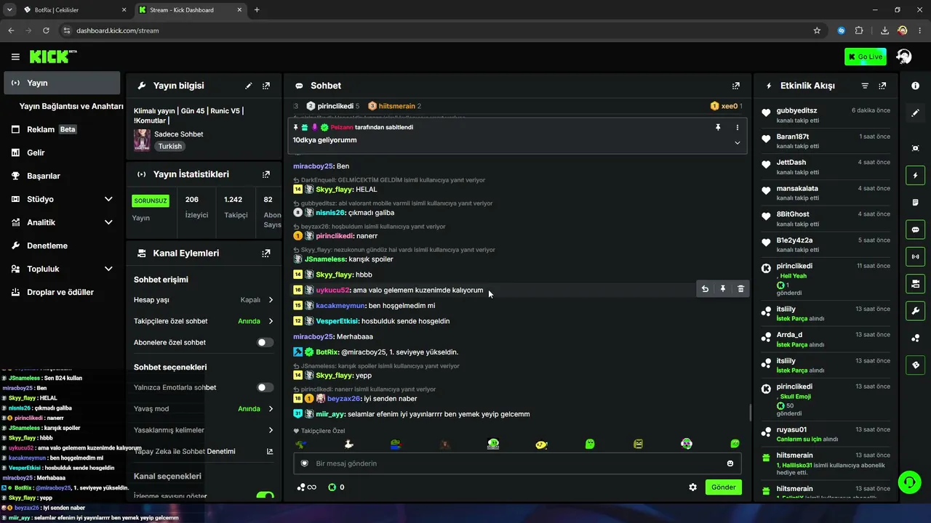Open Yavaş mod setting chevron
This screenshot has height=523, width=931.
pyautogui.click(x=271, y=409)
